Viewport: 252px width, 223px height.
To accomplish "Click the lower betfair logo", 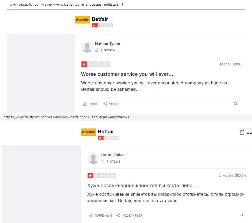I will tap(88, 132).
